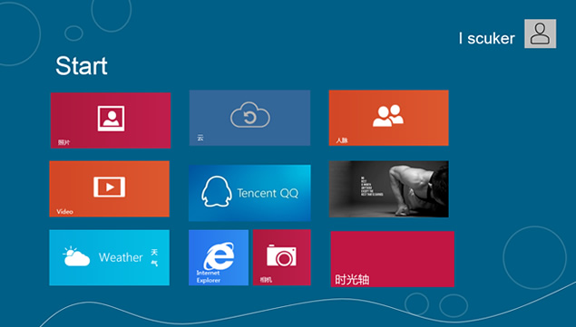576x327 pixels.
Task: Open the push-up fitness photo tile
Action: pyautogui.click(x=388, y=189)
